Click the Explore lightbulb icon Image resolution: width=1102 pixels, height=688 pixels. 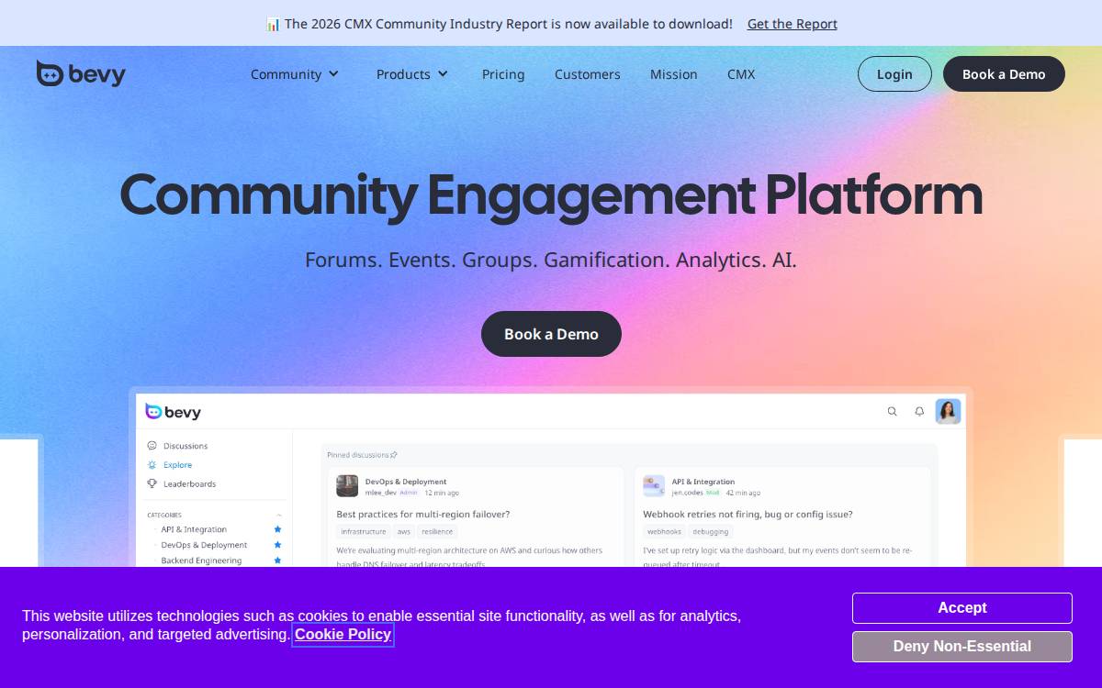(152, 465)
